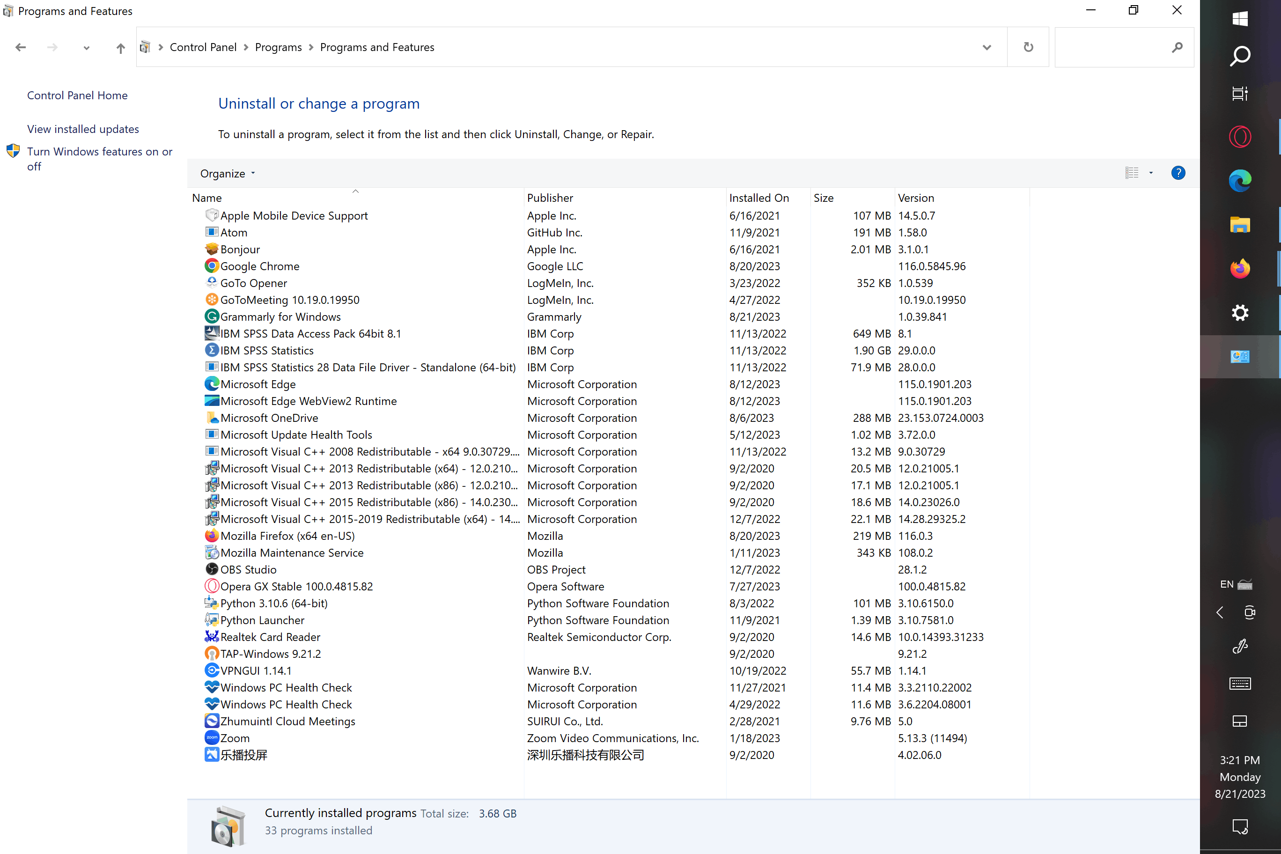
Task: Expand the address bar history dropdown
Action: pos(987,47)
